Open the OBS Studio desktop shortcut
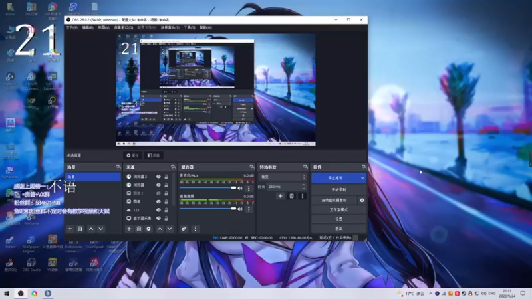 point(31,264)
